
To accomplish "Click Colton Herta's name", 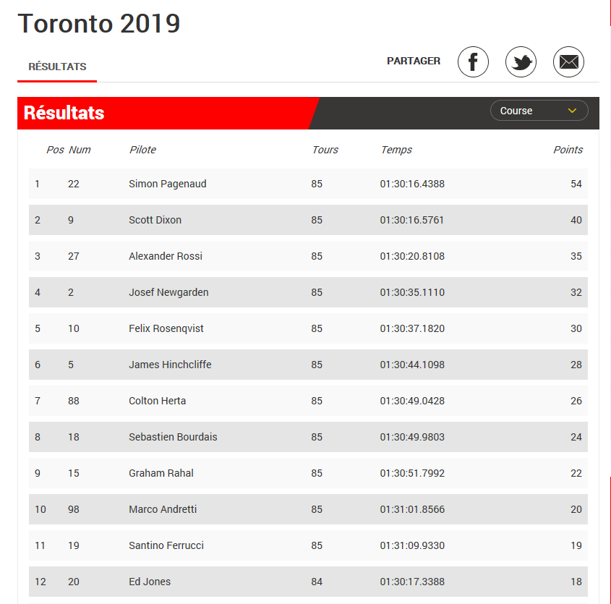I will [x=157, y=401].
